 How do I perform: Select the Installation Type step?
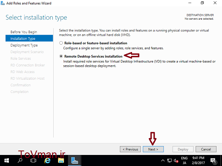pyautogui.click(x=29, y=38)
